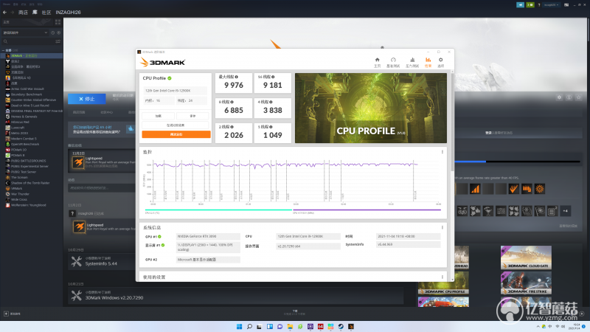Open the INZAGHI26 profile tab

click(68, 13)
